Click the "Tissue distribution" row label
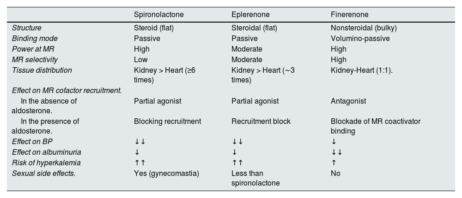 pos(42,70)
